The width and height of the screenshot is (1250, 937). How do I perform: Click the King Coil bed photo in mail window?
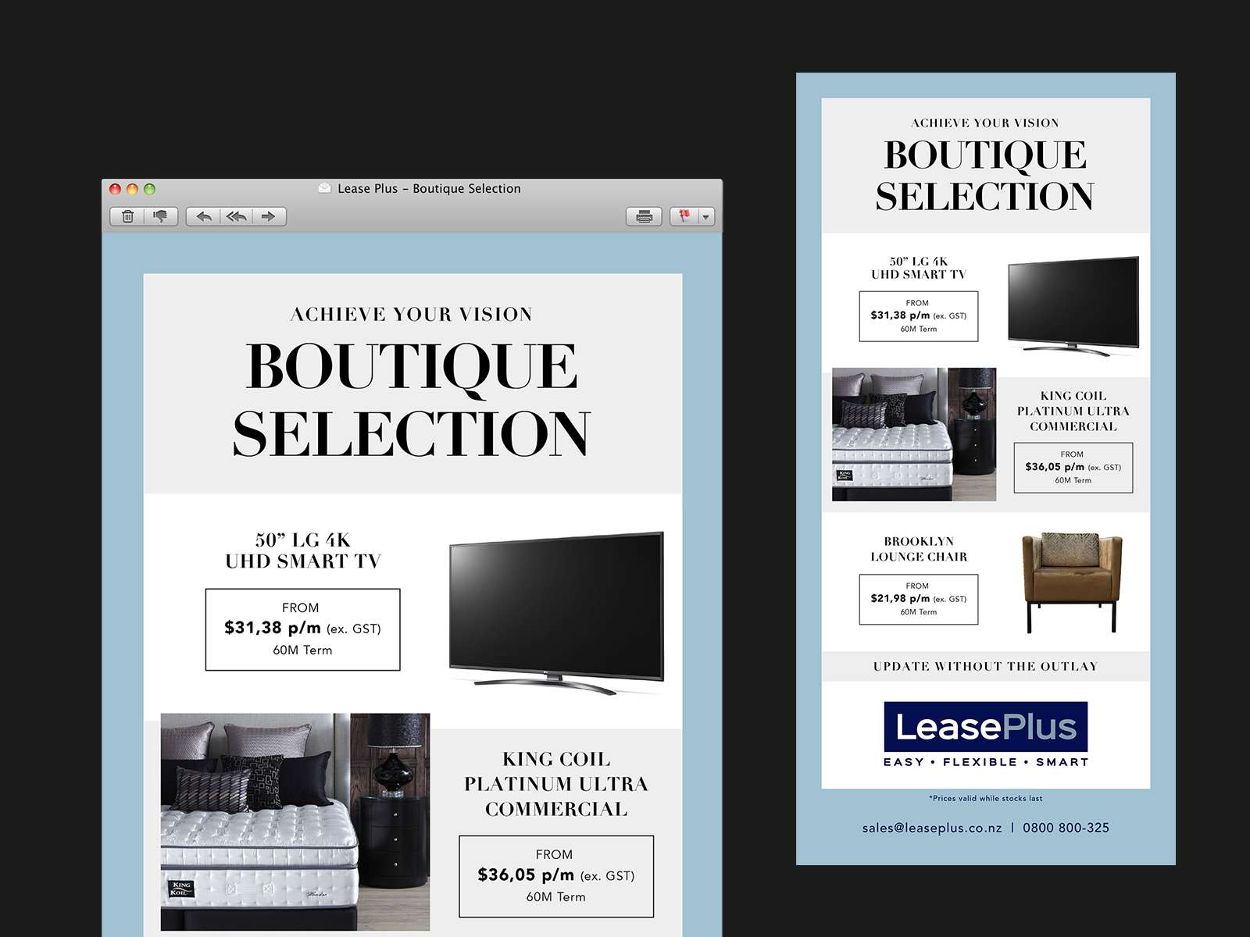click(295, 821)
